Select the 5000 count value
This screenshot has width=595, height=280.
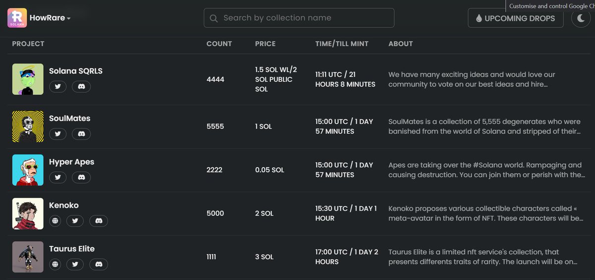click(x=215, y=213)
